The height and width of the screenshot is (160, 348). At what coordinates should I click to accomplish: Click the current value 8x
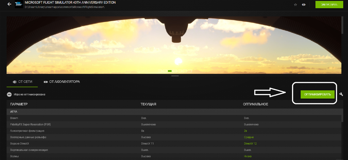click(143, 131)
